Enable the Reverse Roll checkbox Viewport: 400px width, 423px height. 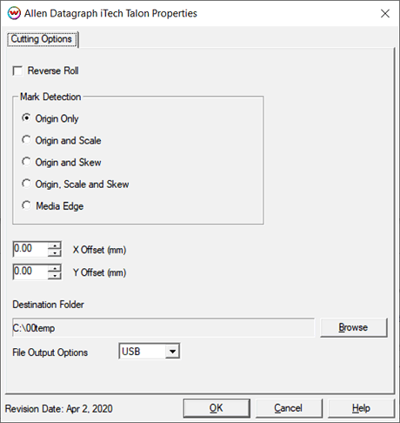[17, 70]
